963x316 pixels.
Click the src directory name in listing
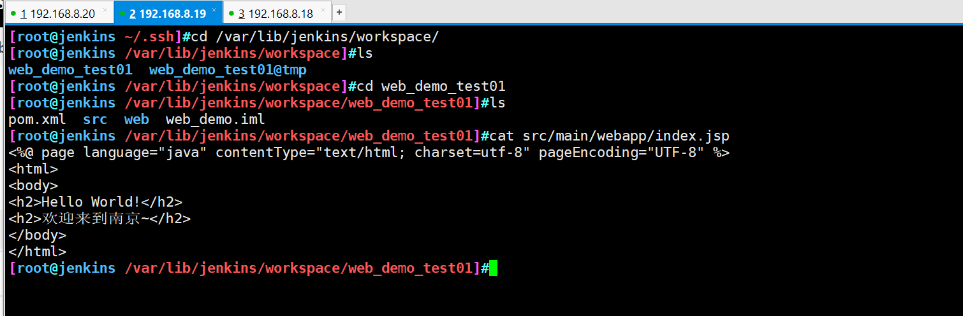95,120
